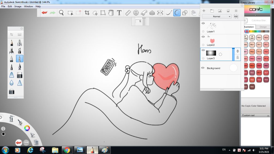Click the Clear Layer eraser icon
This screenshot has height=154, width=274.
[x=228, y=11]
